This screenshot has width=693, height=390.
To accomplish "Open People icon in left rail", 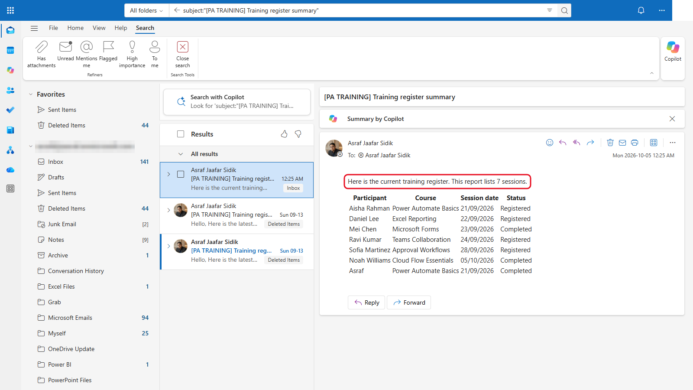I will [10, 90].
